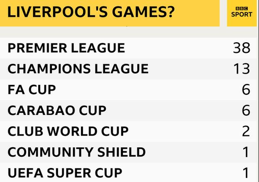Select the Champions League row label
Image resolution: width=259 pixels, height=182 pixels.
(x=78, y=69)
